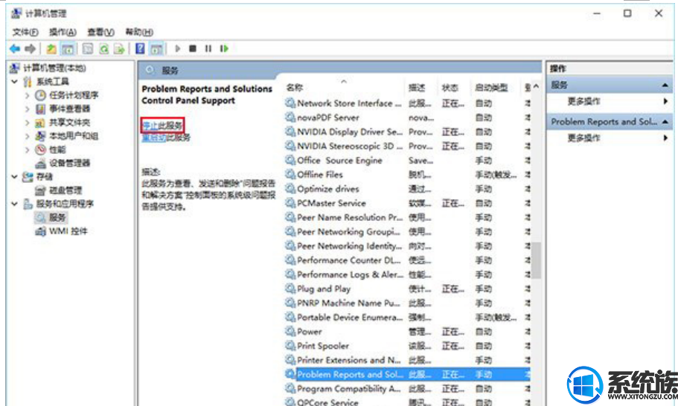Image resolution: width=678 pixels, height=406 pixels.
Task: Select Peer Name Resolution service row
Action: tap(407, 217)
